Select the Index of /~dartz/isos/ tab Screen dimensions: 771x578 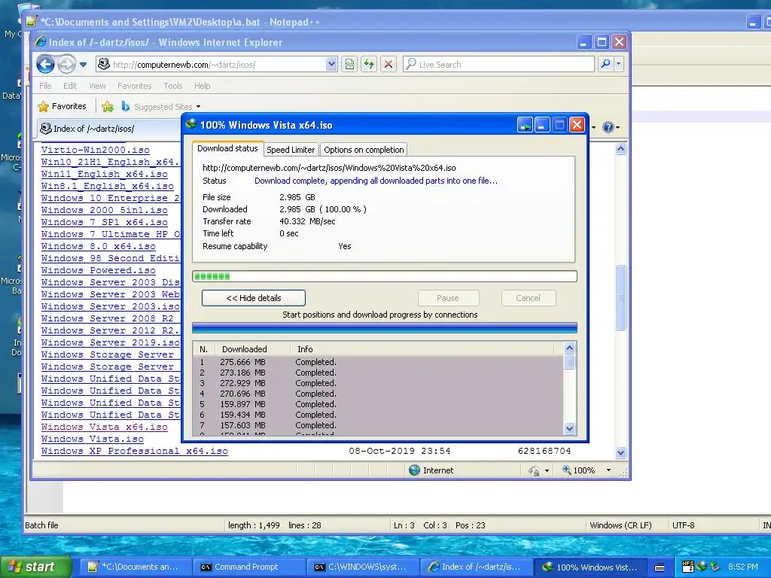point(108,129)
